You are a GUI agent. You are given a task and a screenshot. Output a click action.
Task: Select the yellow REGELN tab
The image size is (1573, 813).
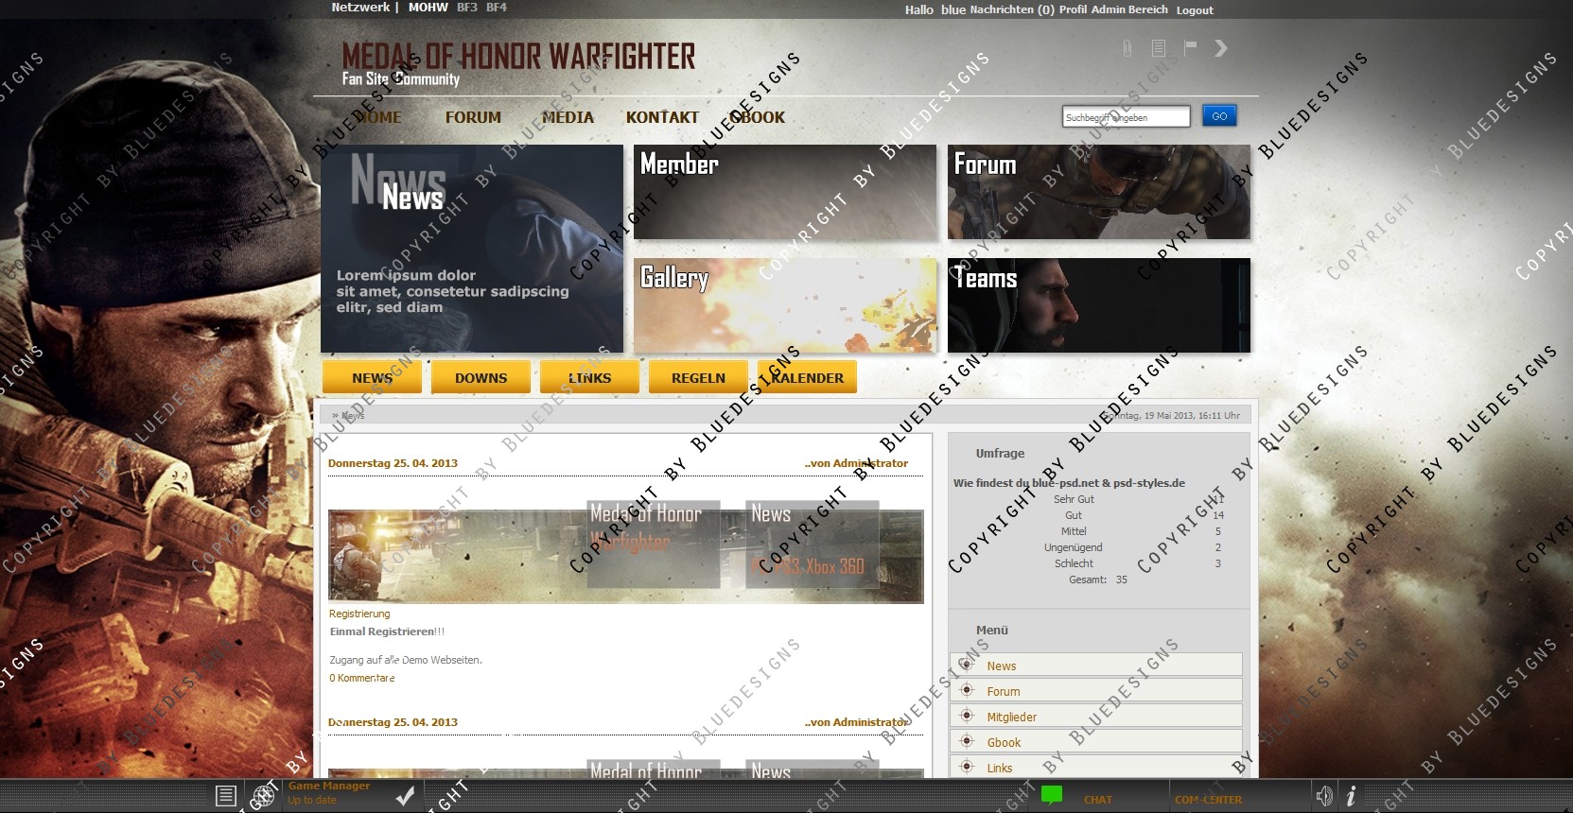pyautogui.click(x=698, y=377)
